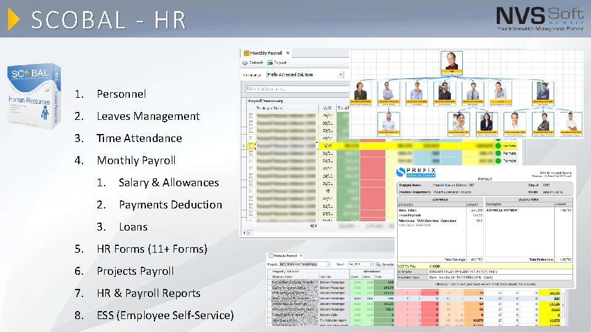Click the Export icon in Monthly Payroll toolbar
591x332 pixels.
(270, 63)
